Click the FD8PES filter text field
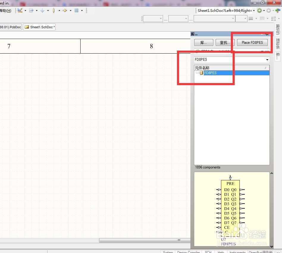The width and height of the screenshot is (282, 253). (230, 60)
